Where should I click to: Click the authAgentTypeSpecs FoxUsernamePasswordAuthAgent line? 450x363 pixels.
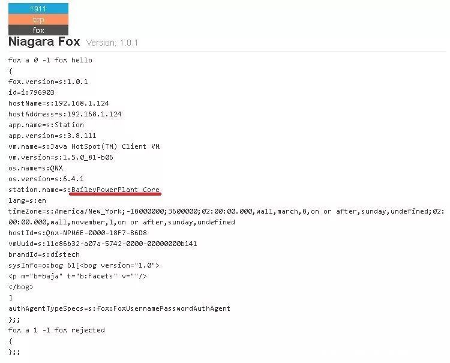coord(119,308)
